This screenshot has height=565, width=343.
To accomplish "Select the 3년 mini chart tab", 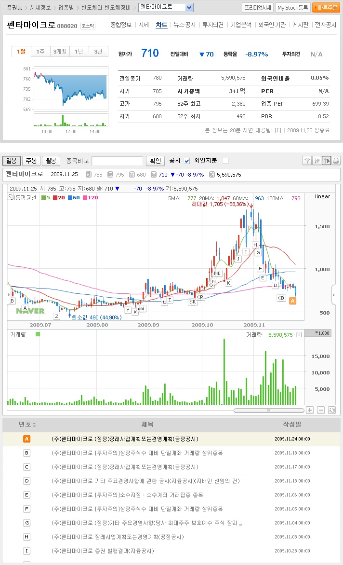I will pos(98,52).
